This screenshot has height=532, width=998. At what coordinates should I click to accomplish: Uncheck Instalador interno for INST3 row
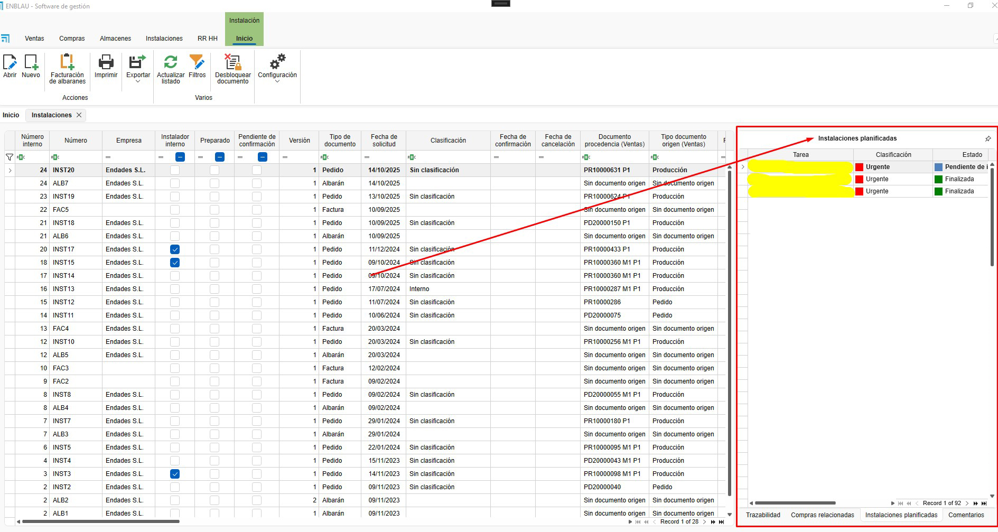point(175,474)
